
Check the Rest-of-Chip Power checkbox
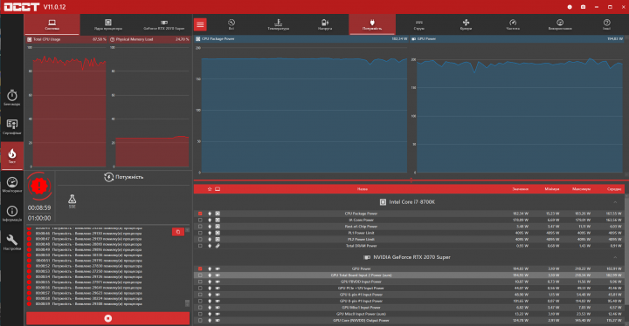200,227
